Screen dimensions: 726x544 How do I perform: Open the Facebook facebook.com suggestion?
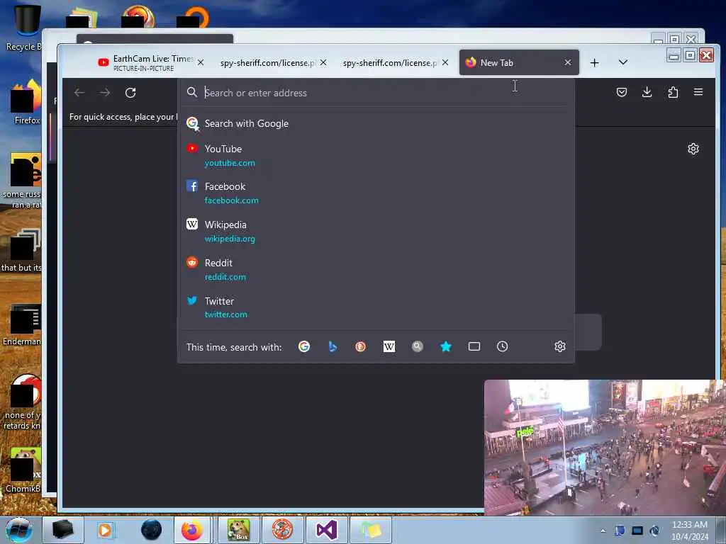[376, 193]
